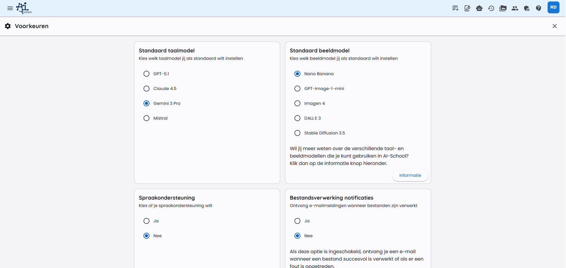Click the community people icon
This screenshot has width=566, height=268.
(x=515, y=8)
